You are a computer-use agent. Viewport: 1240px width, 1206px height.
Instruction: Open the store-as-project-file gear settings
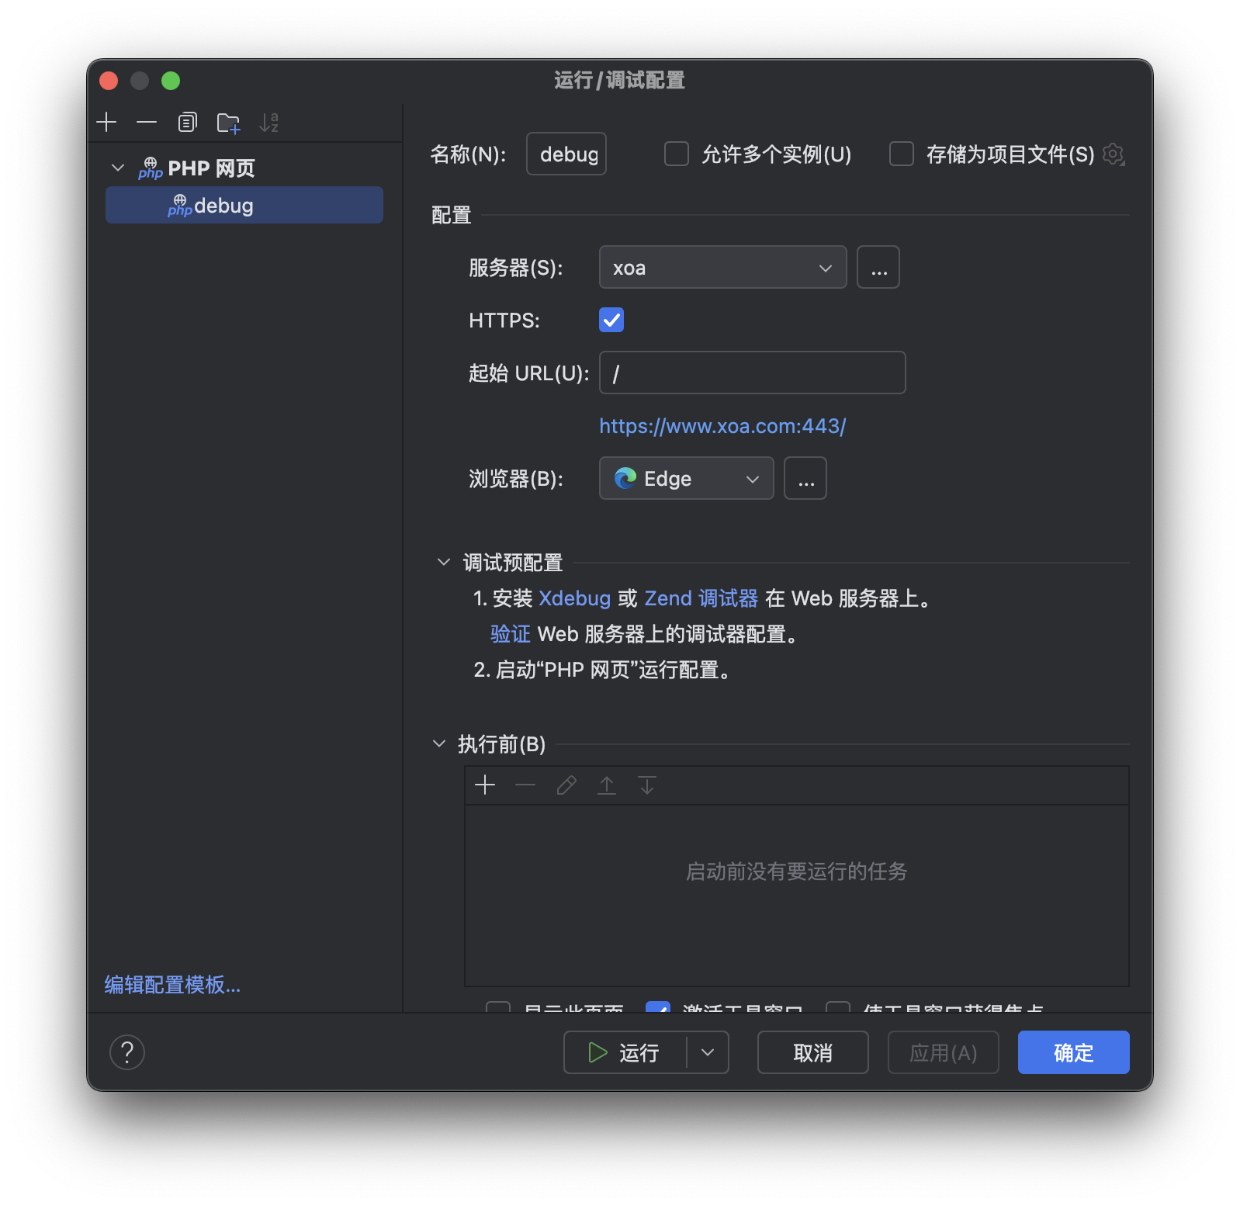click(1114, 154)
